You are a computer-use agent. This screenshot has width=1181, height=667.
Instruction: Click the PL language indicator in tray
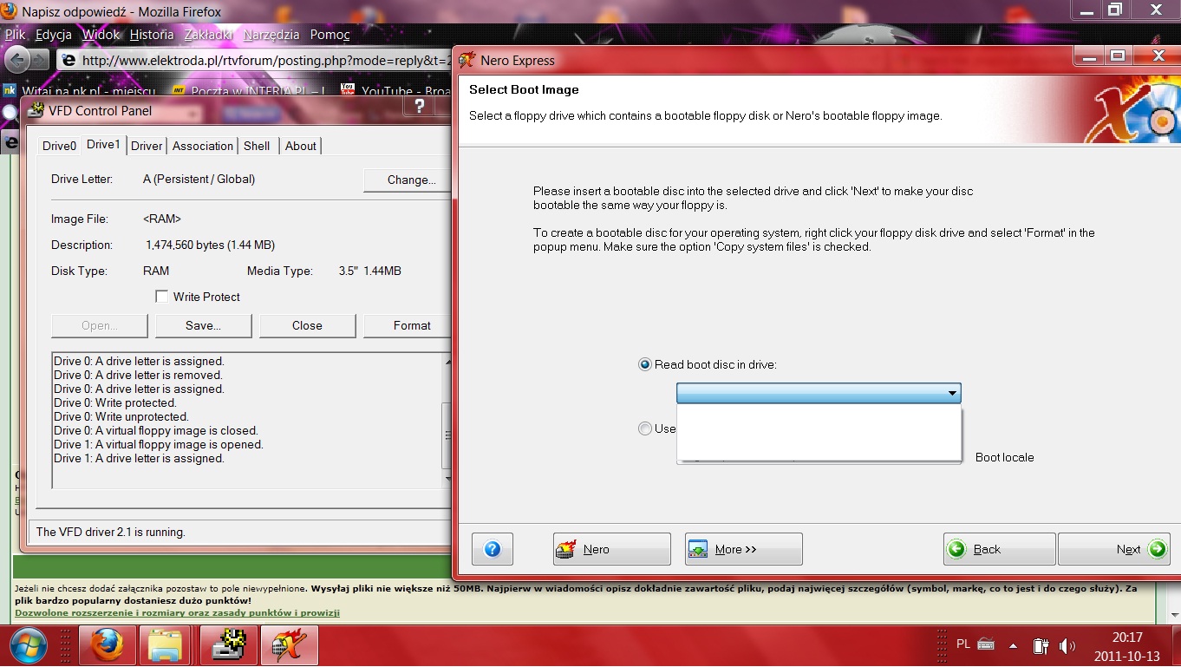963,644
